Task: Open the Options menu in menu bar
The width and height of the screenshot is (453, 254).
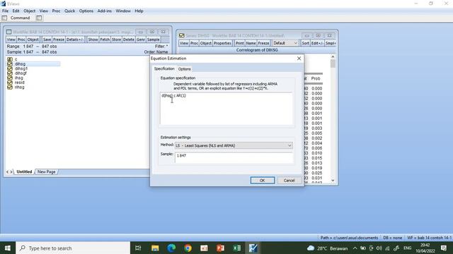Action: tap(86, 11)
